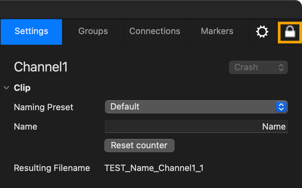
Task: Click the blue Naming Preset arrows
Action: (x=281, y=107)
